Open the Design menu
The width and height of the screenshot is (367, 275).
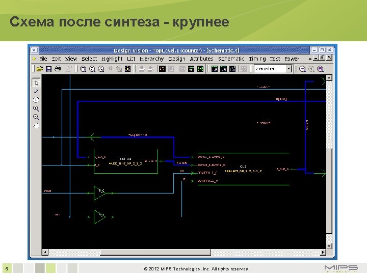click(177, 59)
